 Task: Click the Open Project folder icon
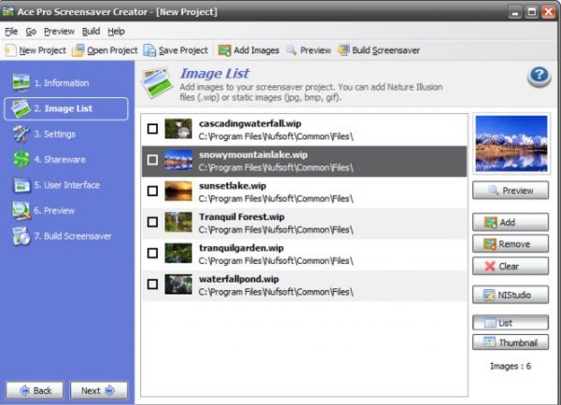click(x=78, y=51)
